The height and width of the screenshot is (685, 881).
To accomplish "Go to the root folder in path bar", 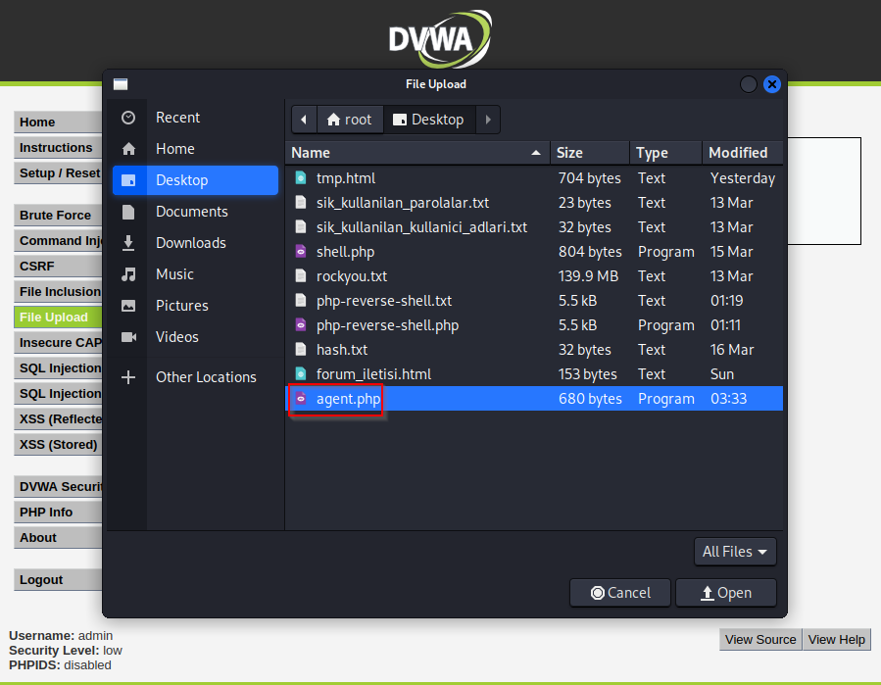I will (350, 120).
